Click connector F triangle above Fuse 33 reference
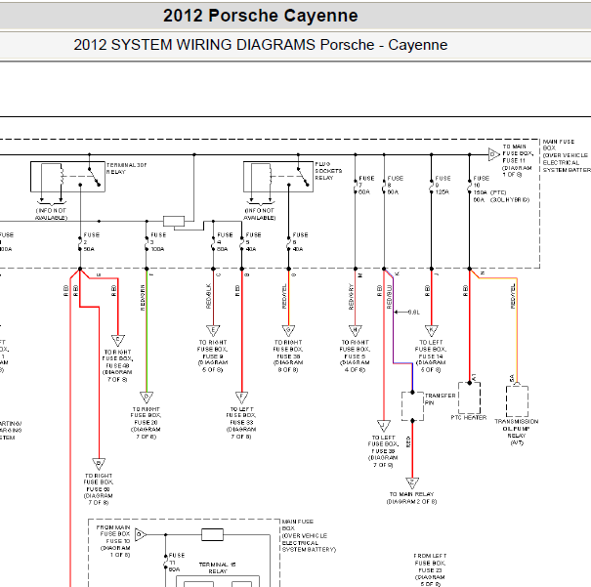Screen dimensions: 591x587 point(241,398)
